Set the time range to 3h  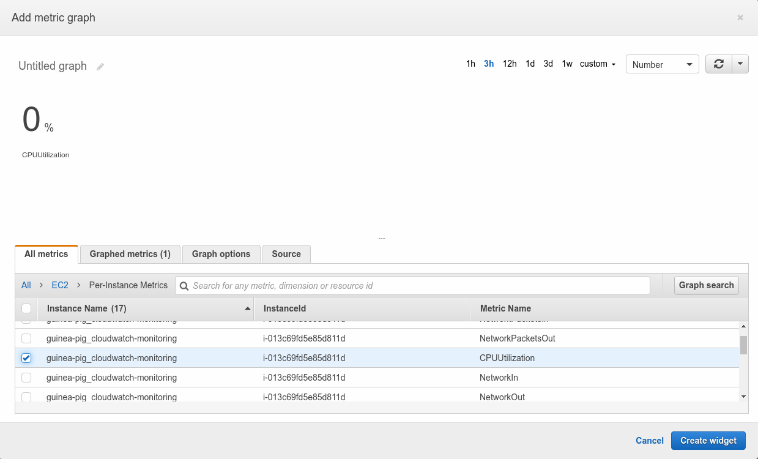point(489,64)
